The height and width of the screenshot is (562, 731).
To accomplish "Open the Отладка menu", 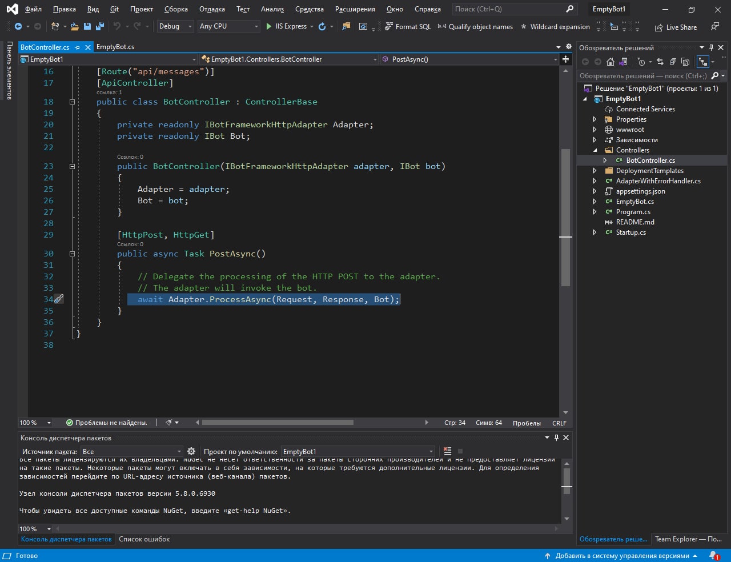I will pyautogui.click(x=212, y=9).
